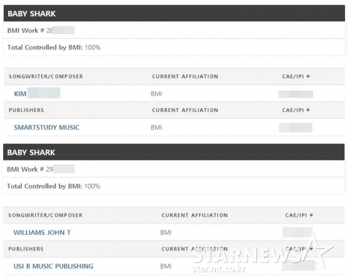
Task: Open the WILLIAMS JOHN T songwriter link
Action: [x=42, y=232]
